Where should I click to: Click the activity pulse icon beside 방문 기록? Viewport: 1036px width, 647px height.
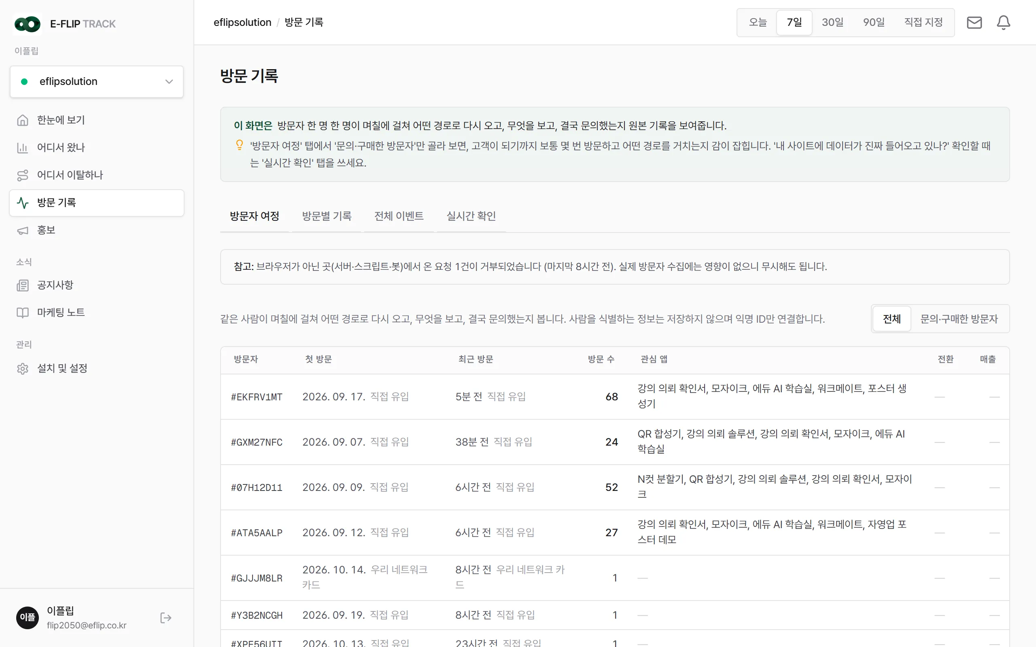(23, 203)
